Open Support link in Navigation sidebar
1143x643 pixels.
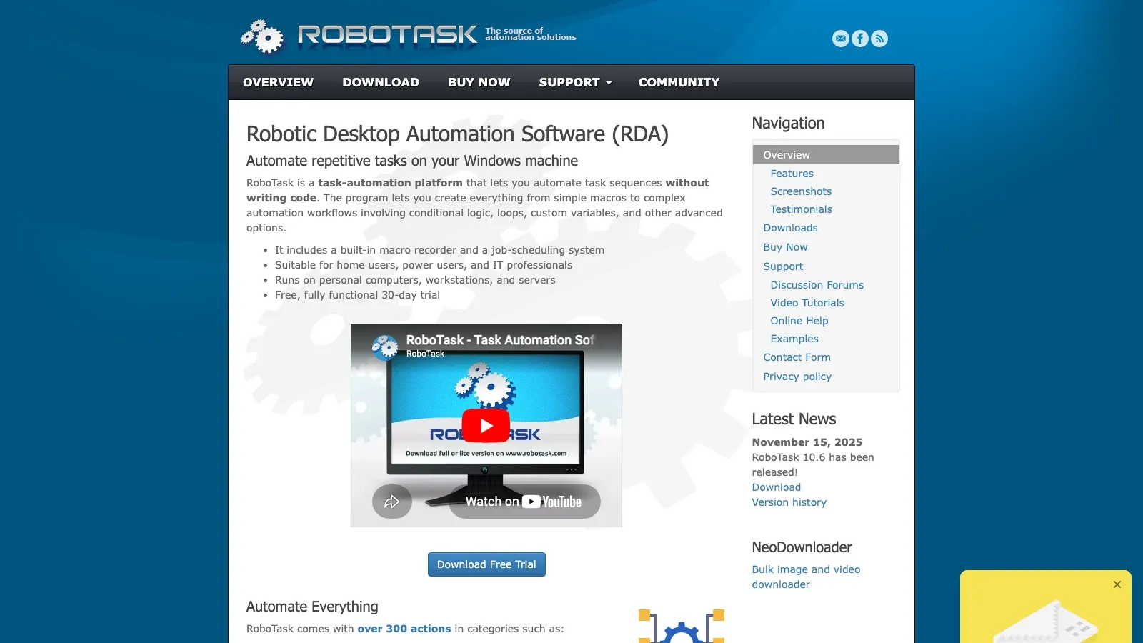[x=783, y=266]
